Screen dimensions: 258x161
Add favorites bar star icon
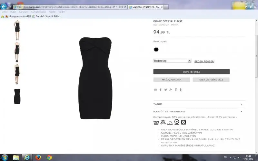3,16
